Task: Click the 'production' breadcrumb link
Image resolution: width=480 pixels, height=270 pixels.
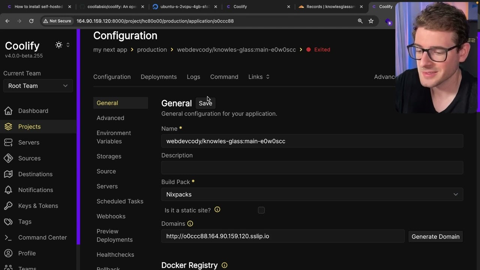Action: 152,49
